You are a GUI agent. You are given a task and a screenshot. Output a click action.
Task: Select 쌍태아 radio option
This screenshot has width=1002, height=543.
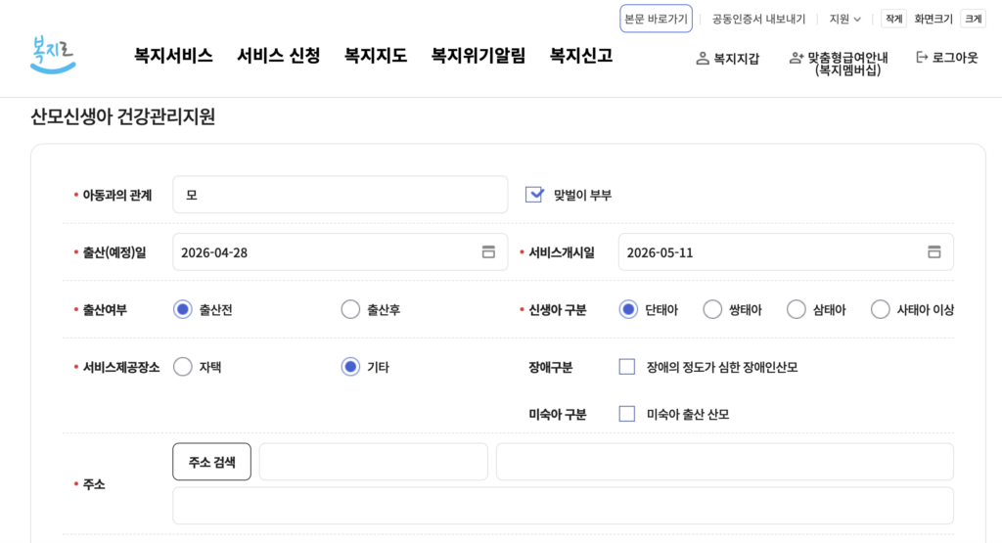pos(712,309)
